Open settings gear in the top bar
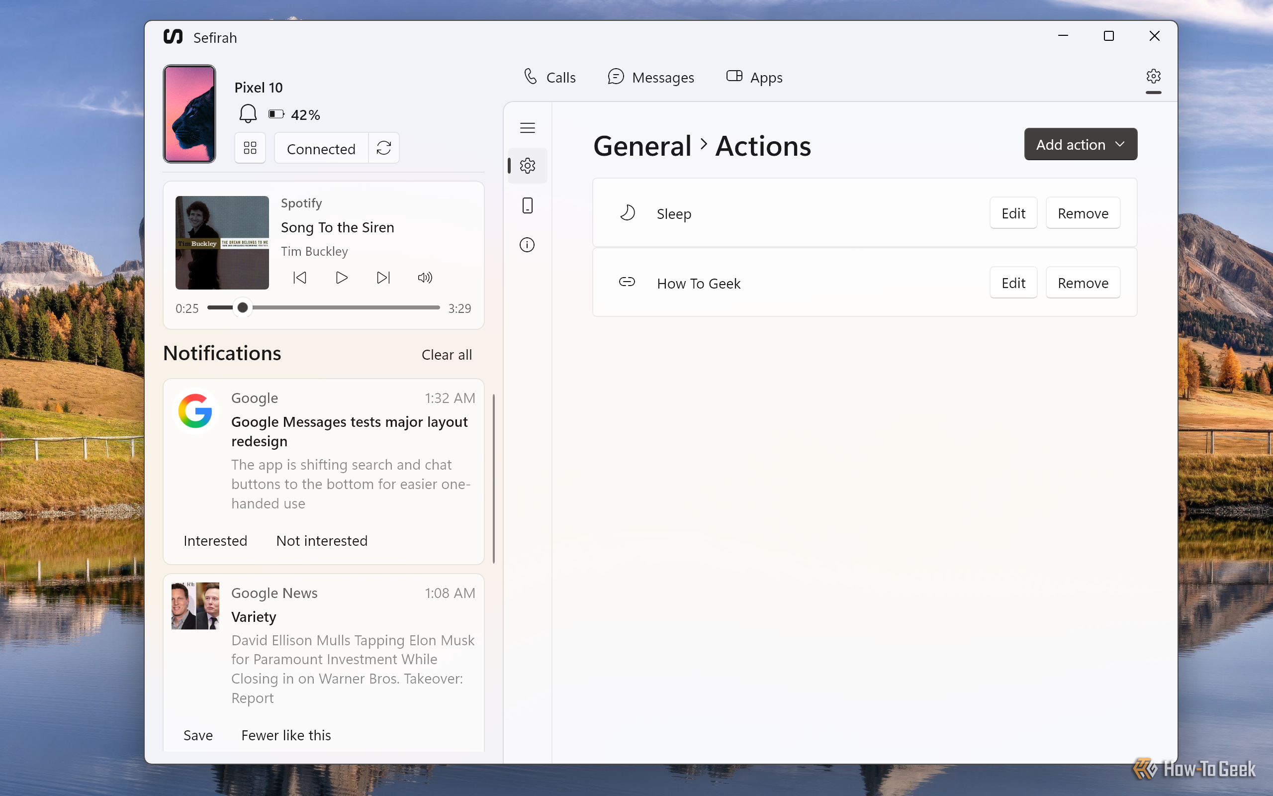Image resolution: width=1273 pixels, height=796 pixels. (x=1154, y=77)
